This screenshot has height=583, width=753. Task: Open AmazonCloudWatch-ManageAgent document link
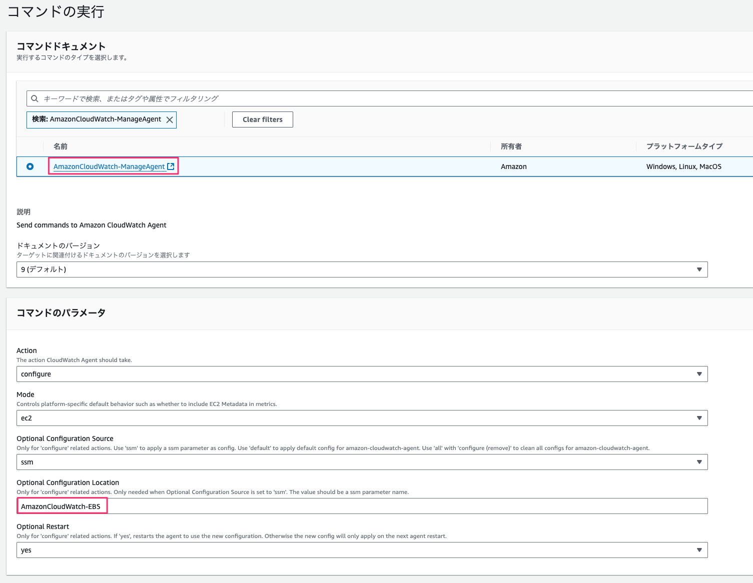click(x=109, y=166)
